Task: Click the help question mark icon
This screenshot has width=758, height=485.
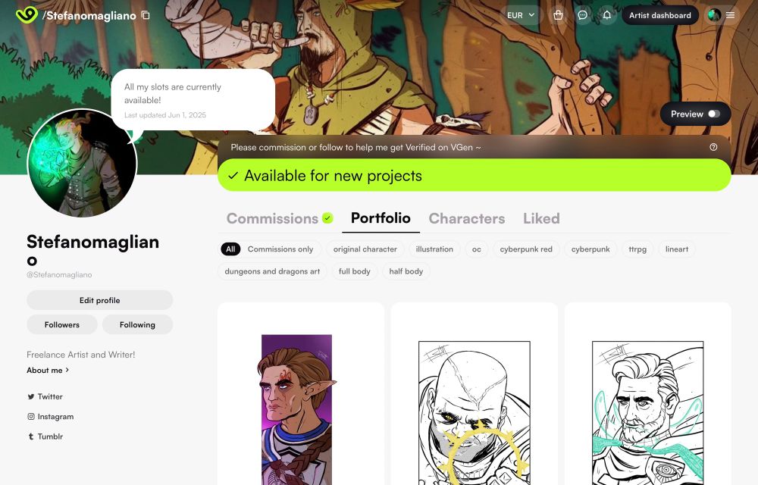Action: (713, 147)
